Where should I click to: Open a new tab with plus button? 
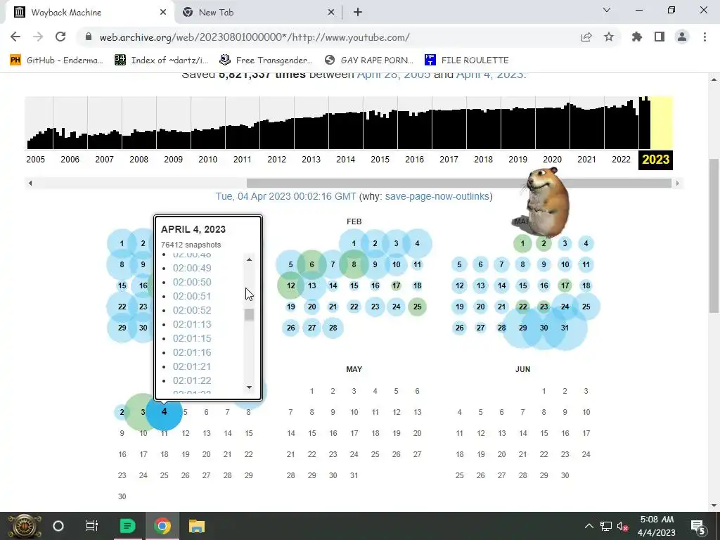(x=358, y=13)
